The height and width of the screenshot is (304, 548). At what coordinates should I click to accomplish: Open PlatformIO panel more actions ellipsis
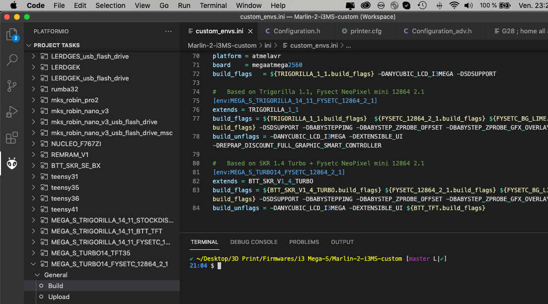coord(168,31)
